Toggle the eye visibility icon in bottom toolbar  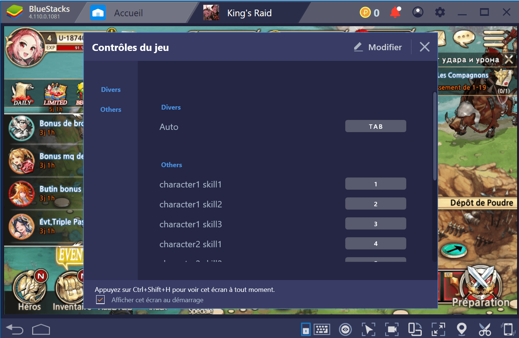(x=345, y=329)
